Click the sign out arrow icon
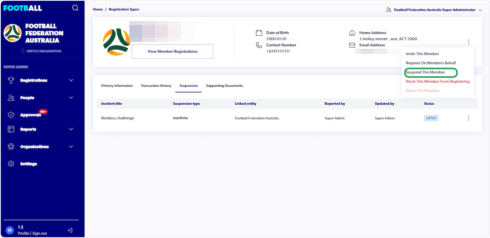This screenshot has height=238, width=490. 70,230
